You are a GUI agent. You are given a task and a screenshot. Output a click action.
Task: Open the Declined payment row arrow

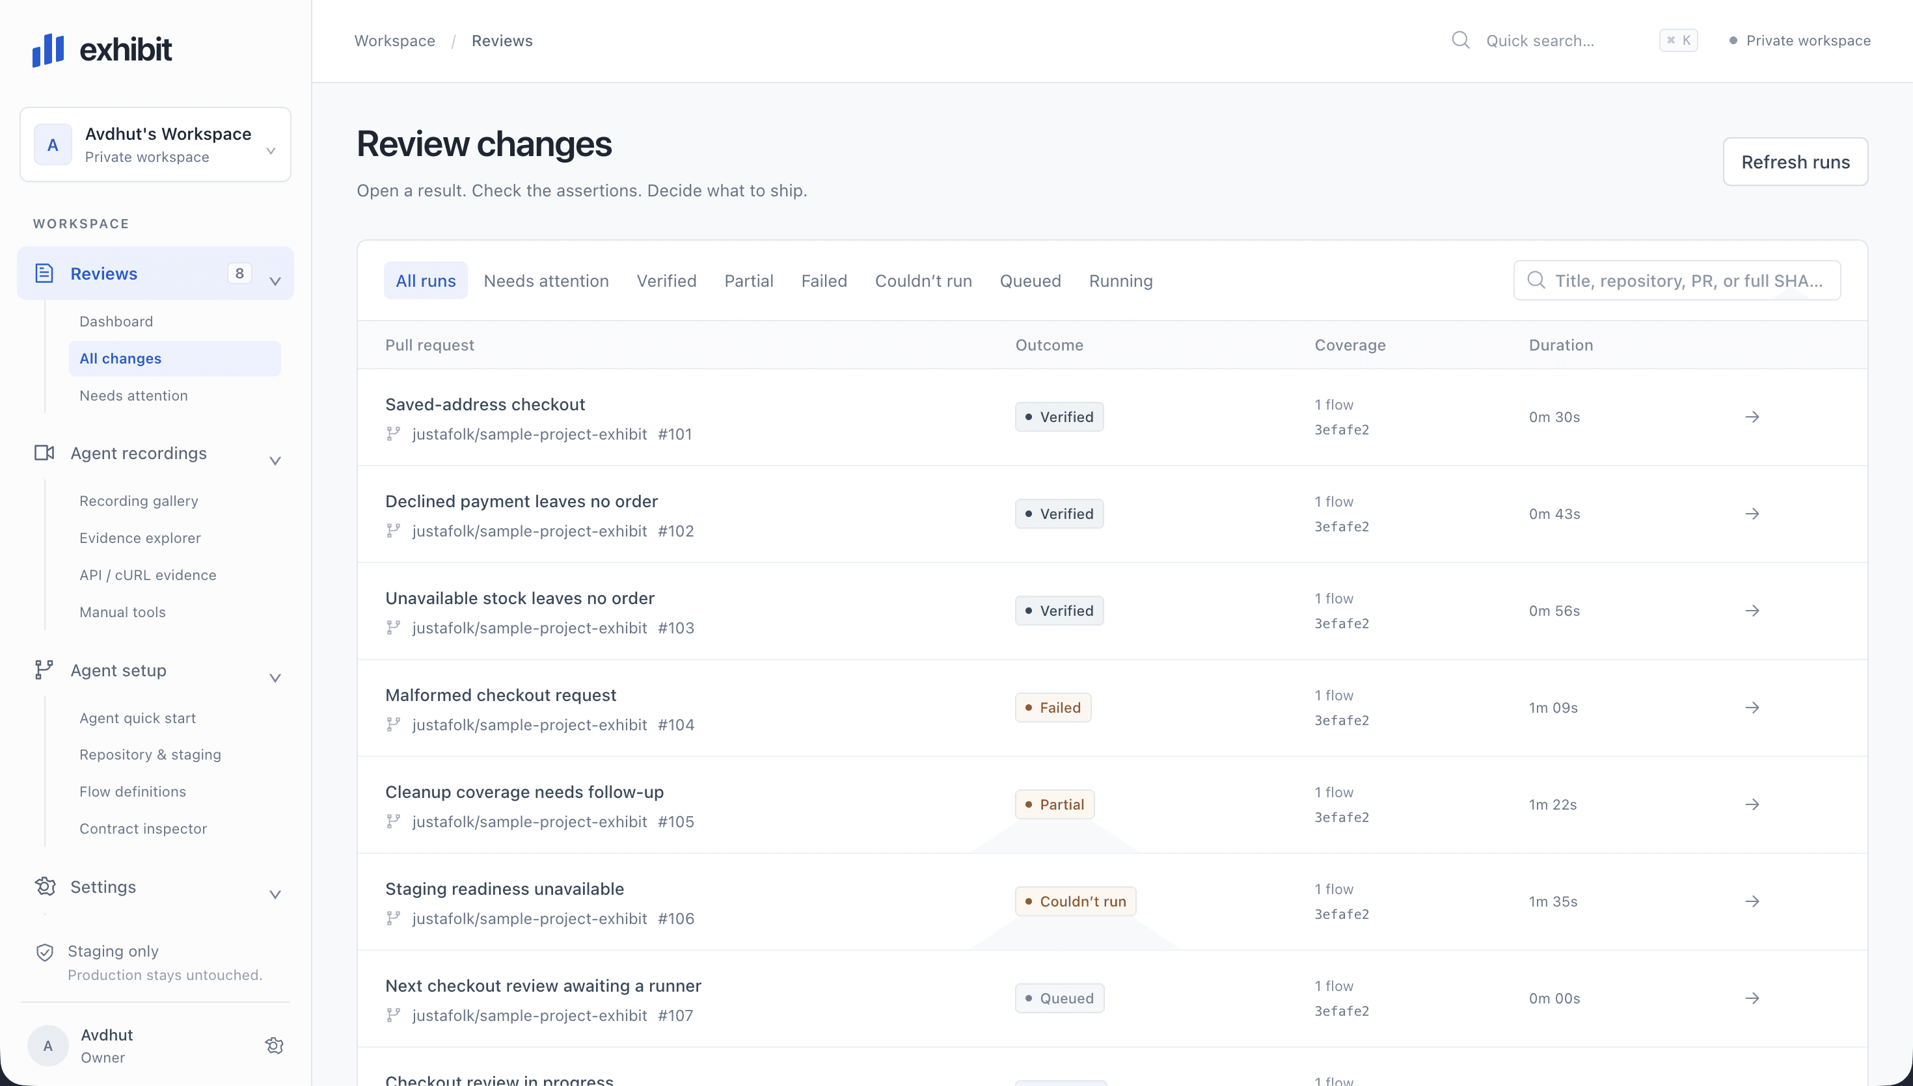click(x=1752, y=514)
